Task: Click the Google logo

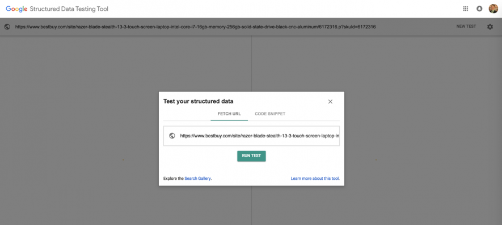Action: point(16,9)
